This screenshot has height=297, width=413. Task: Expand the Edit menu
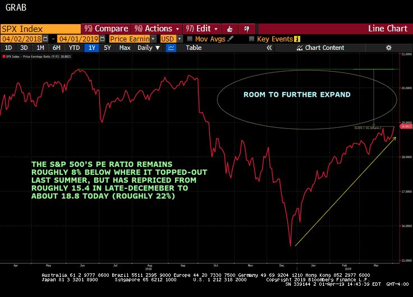point(201,29)
